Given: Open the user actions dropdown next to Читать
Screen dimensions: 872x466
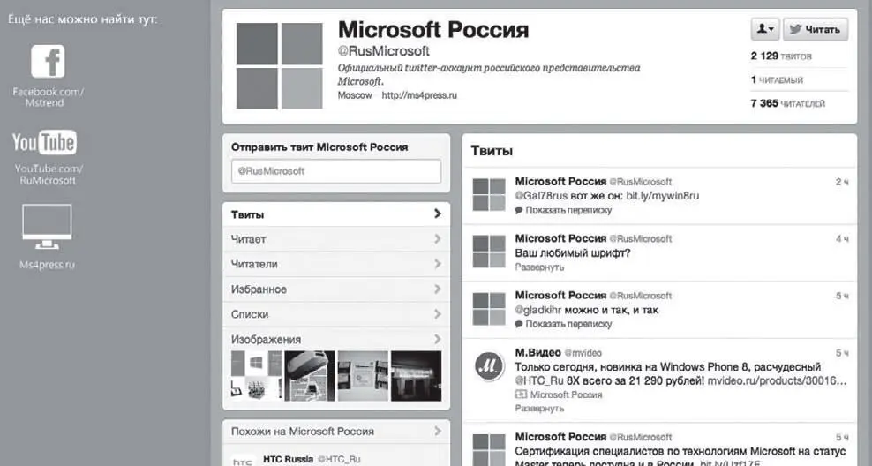Looking at the screenshot, I should (765, 29).
